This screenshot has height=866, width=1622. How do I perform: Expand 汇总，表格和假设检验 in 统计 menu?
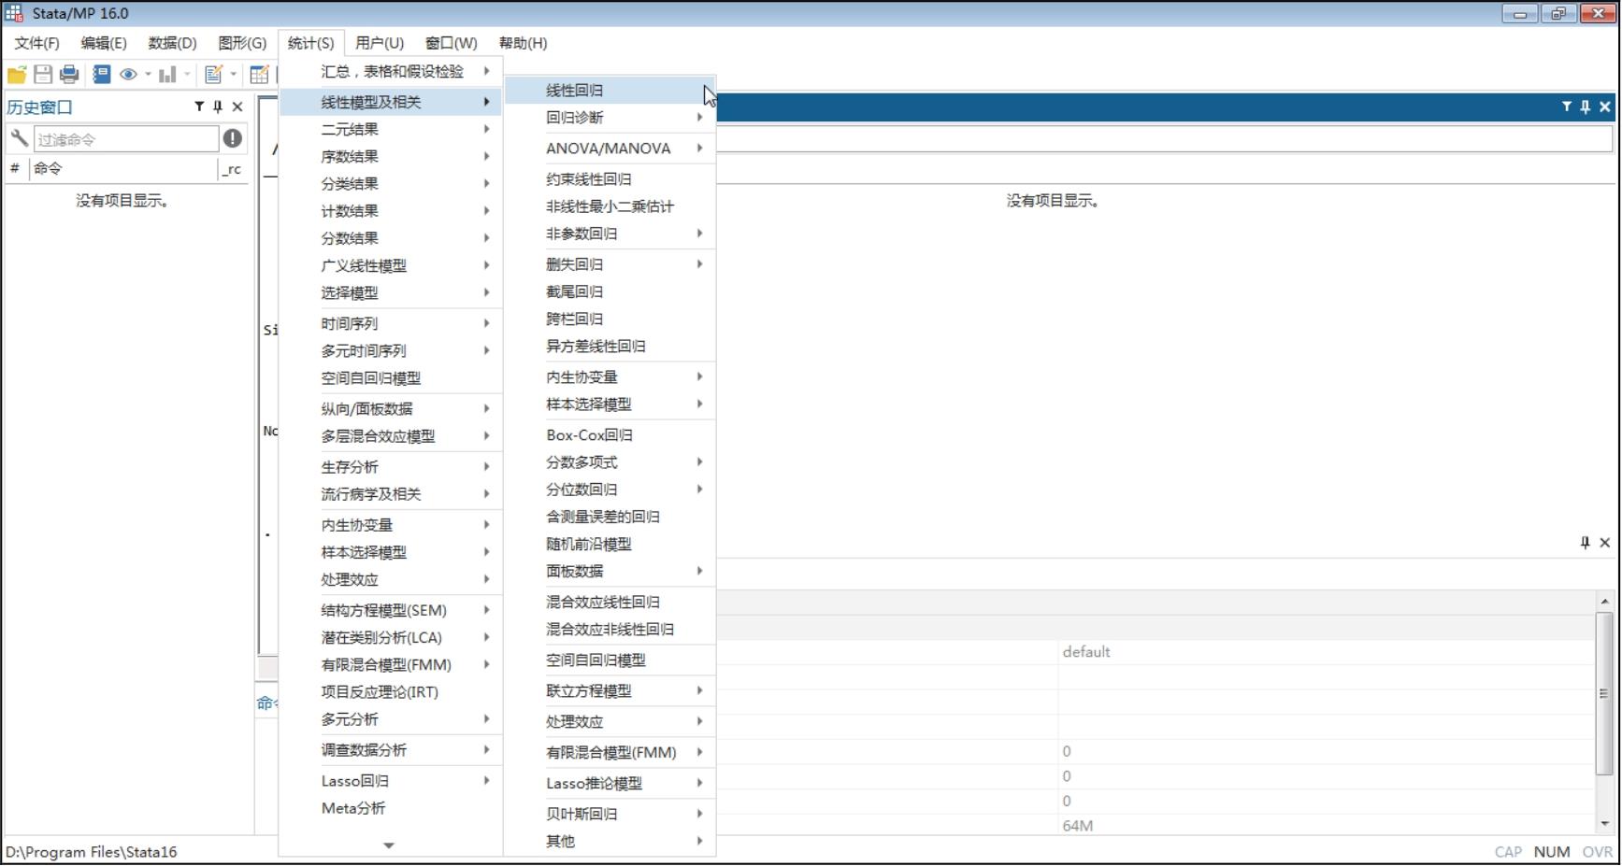pyautogui.click(x=391, y=71)
